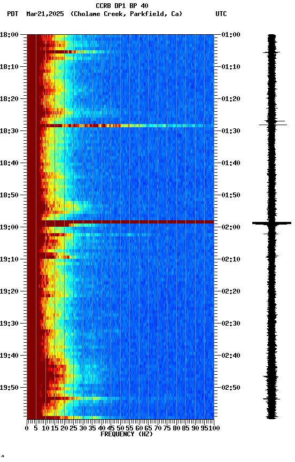This screenshot has width=295, height=462.
Task: Click the 01:40 UTC time label
Action: 231,163
